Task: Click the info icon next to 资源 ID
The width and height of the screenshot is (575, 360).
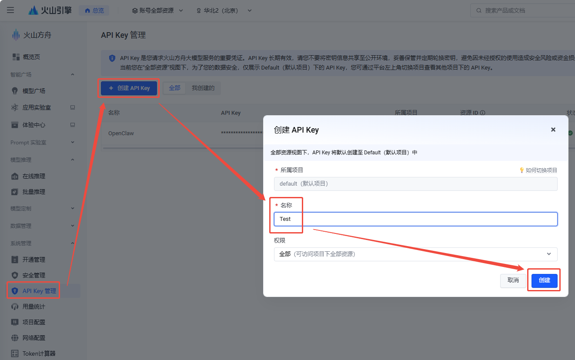Action: point(482,113)
